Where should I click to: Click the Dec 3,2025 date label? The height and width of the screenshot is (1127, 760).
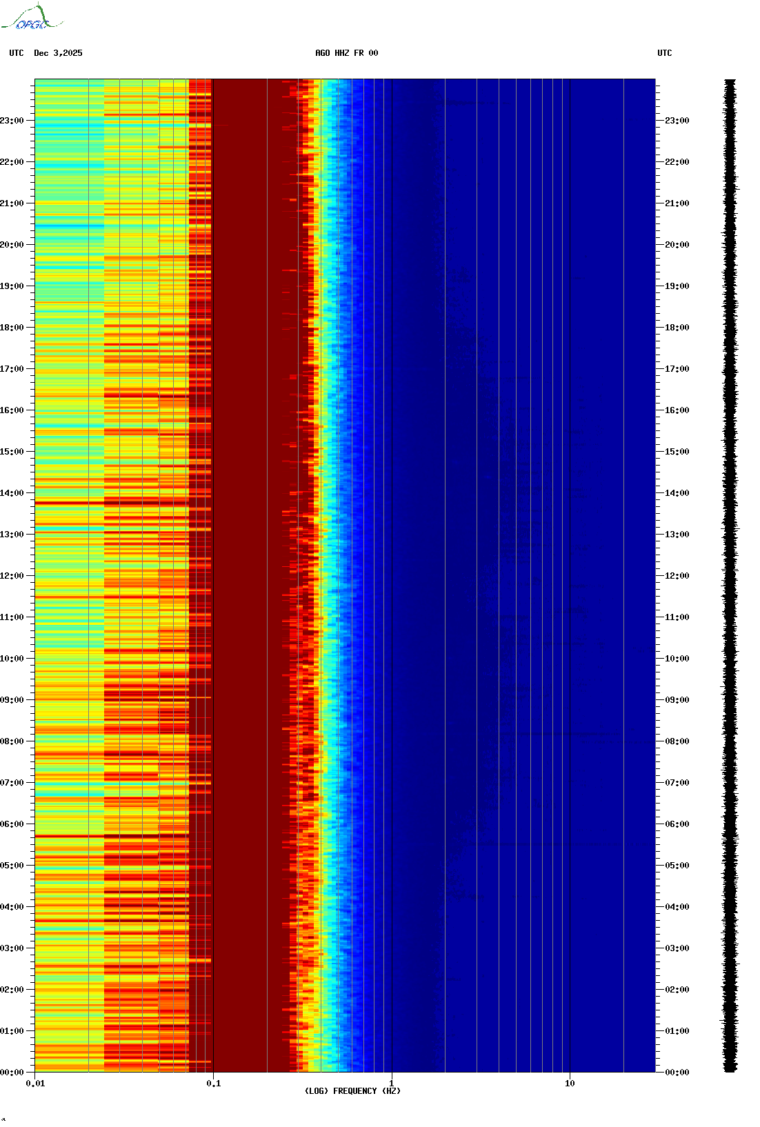[x=58, y=53]
